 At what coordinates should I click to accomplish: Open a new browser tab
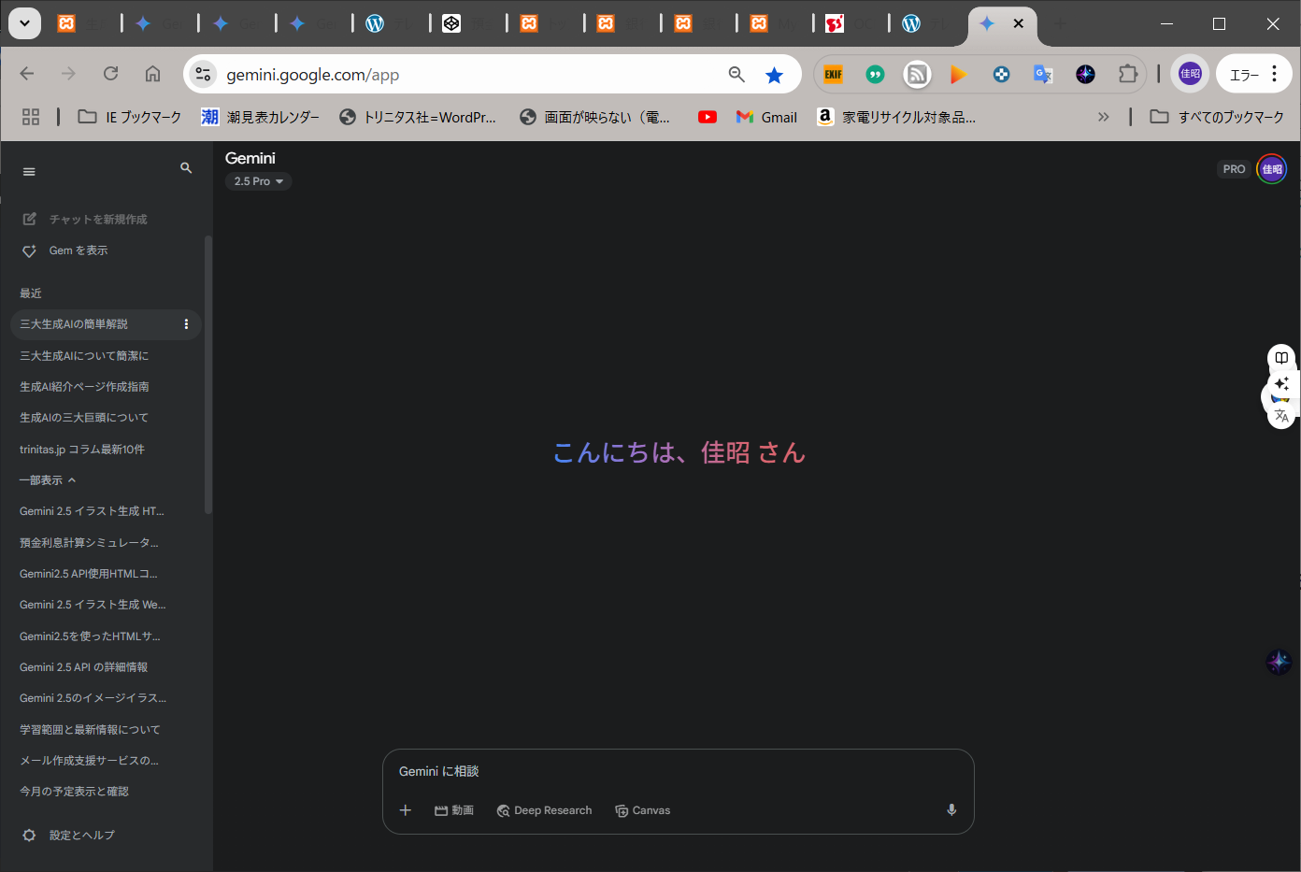(1060, 23)
